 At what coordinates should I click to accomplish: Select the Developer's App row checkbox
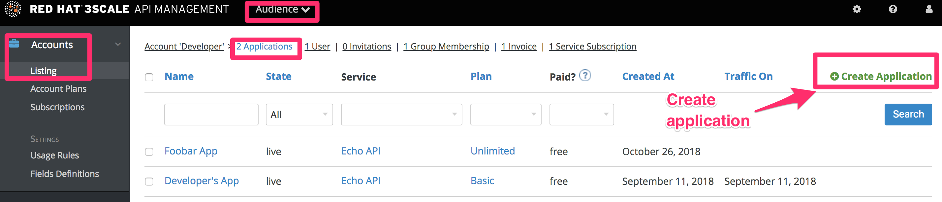[x=149, y=182]
